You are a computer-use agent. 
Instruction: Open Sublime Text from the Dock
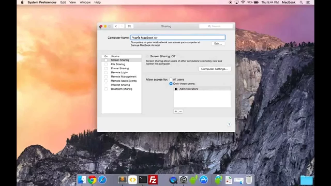tap(123, 180)
